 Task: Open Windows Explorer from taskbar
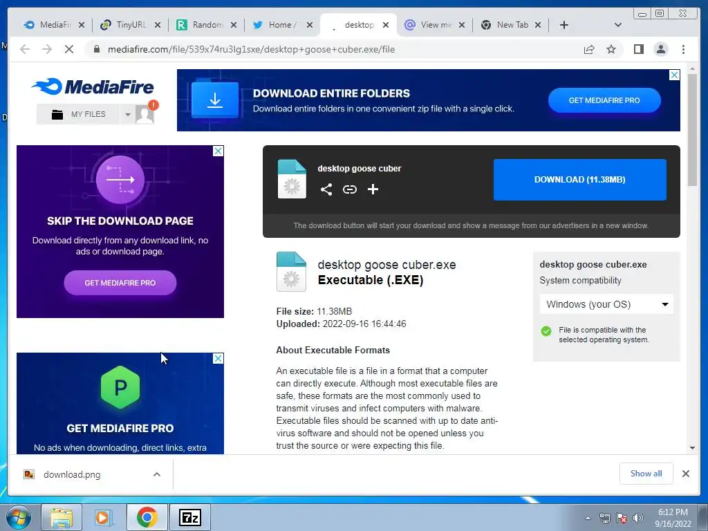pyautogui.click(x=62, y=517)
